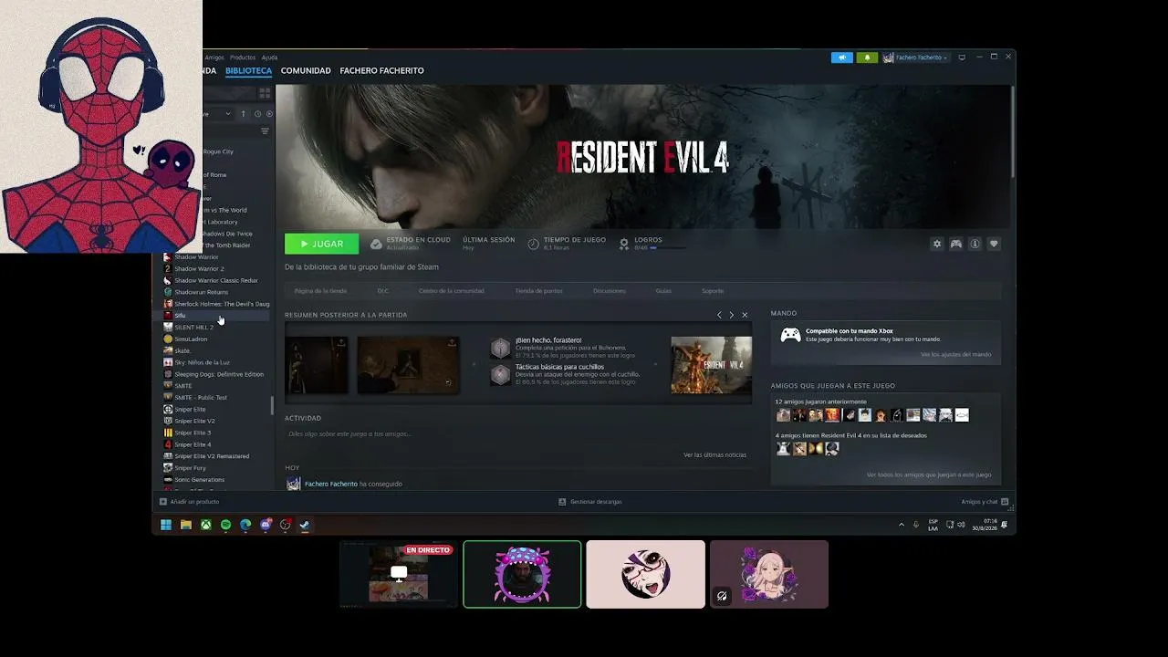Open the Ayuda menu
Image resolution: width=1168 pixels, height=657 pixels.
tap(269, 57)
